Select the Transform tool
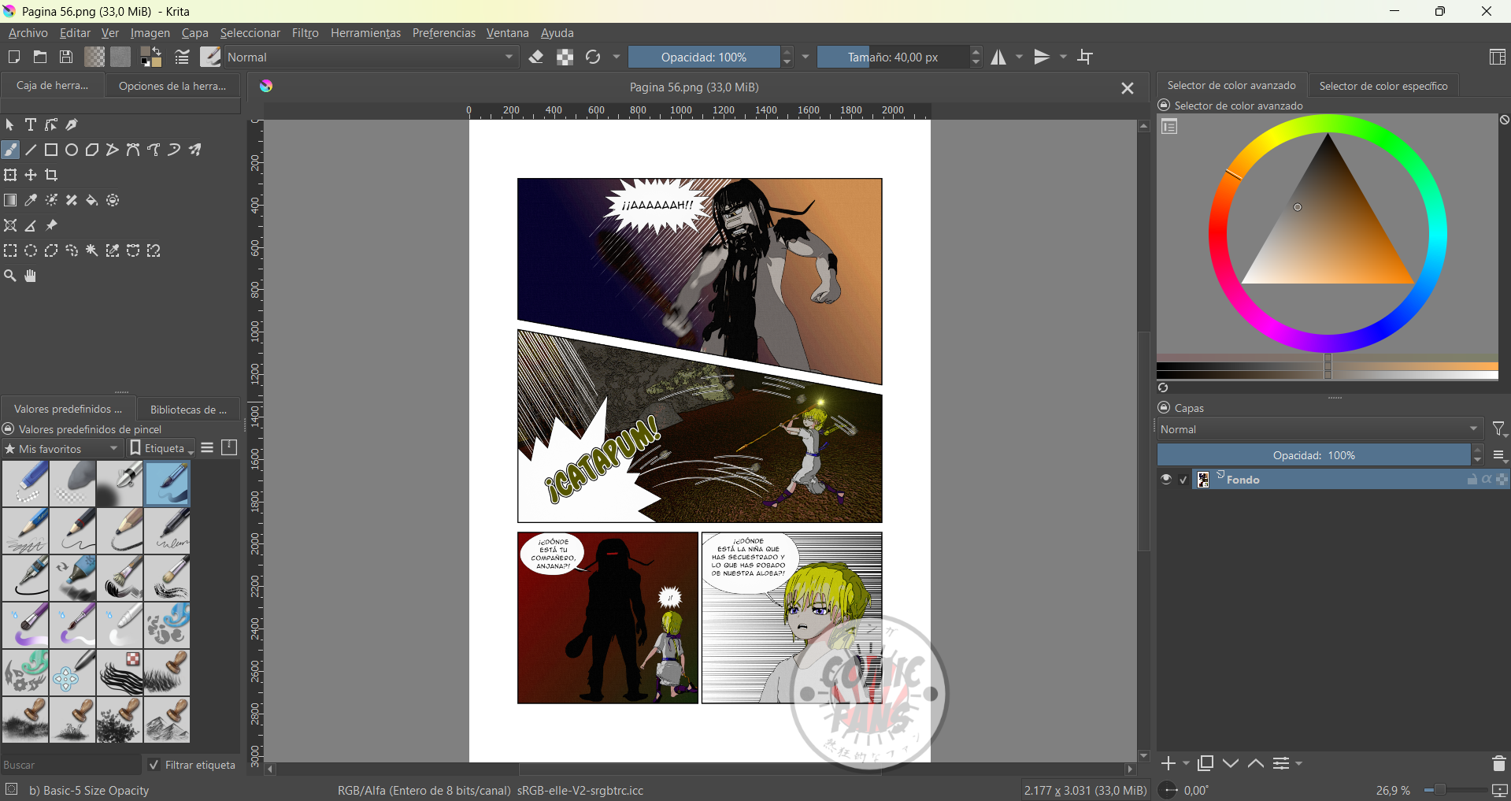This screenshot has height=801, width=1511. pyautogui.click(x=10, y=176)
